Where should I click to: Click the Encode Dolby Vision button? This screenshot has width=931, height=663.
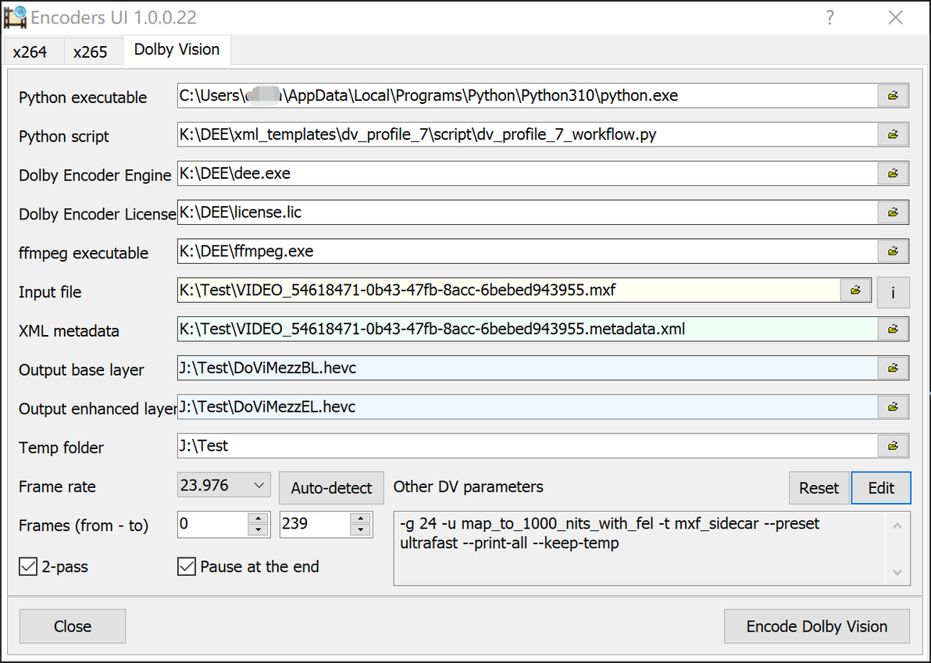pos(816,626)
